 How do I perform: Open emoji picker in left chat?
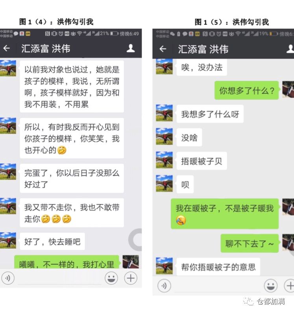pyautogui.click(x=111, y=278)
